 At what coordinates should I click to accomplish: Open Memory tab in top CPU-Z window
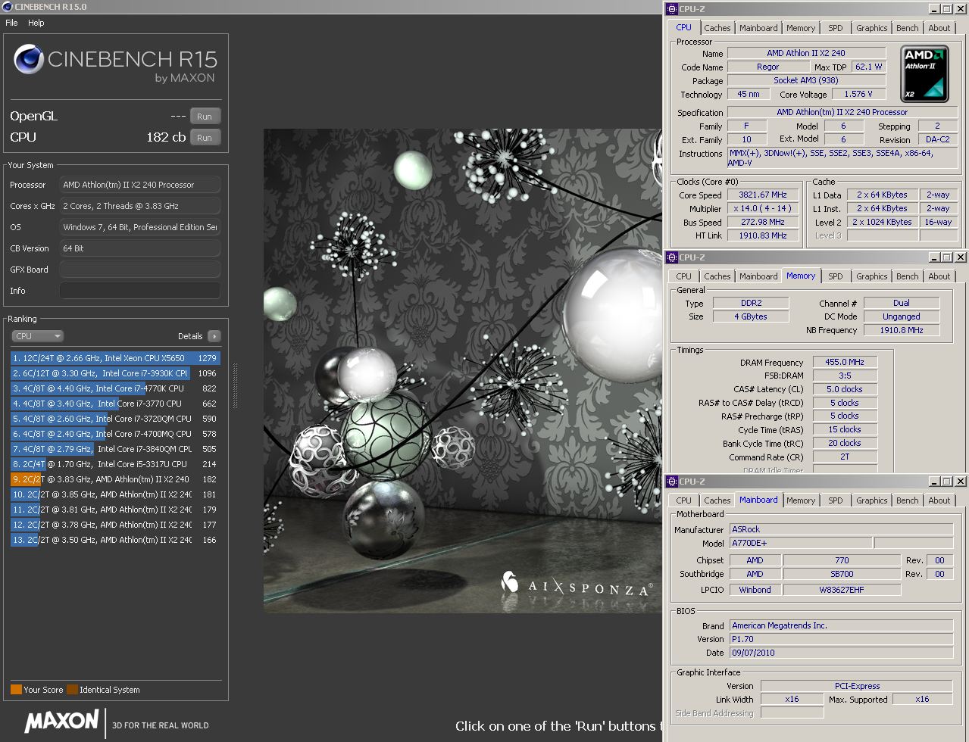[x=801, y=28]
